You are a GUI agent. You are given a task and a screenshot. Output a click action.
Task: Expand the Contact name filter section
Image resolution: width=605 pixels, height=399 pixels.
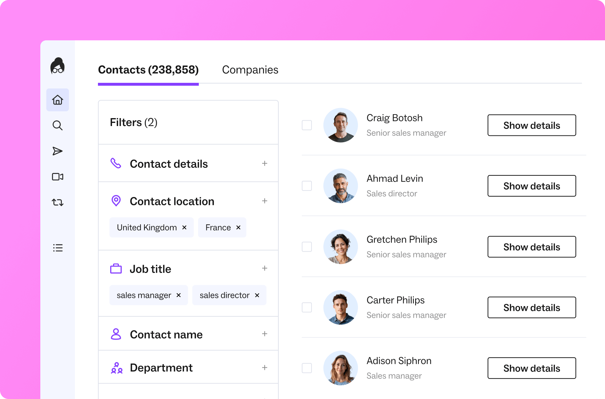(x=265, y=334)
